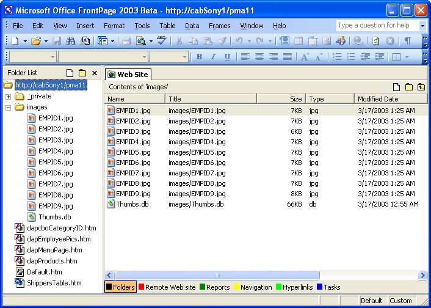
Task: Click New Folder icon in contents pane
Action: (x=409, y=87)
